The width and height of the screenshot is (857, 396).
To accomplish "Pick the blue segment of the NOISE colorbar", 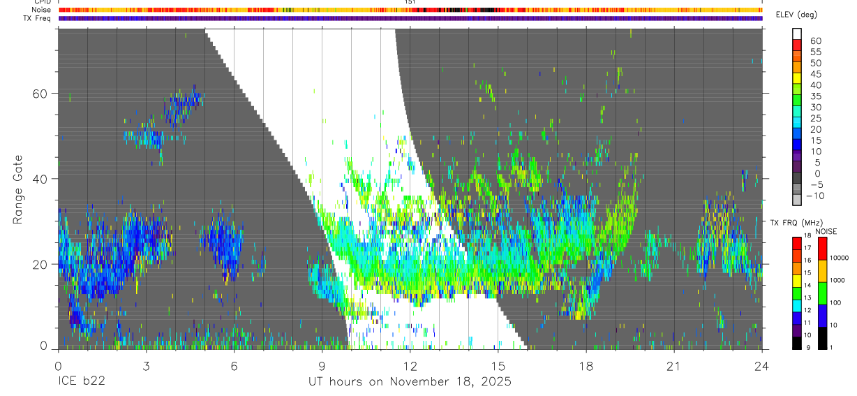I will pos(822,315).
